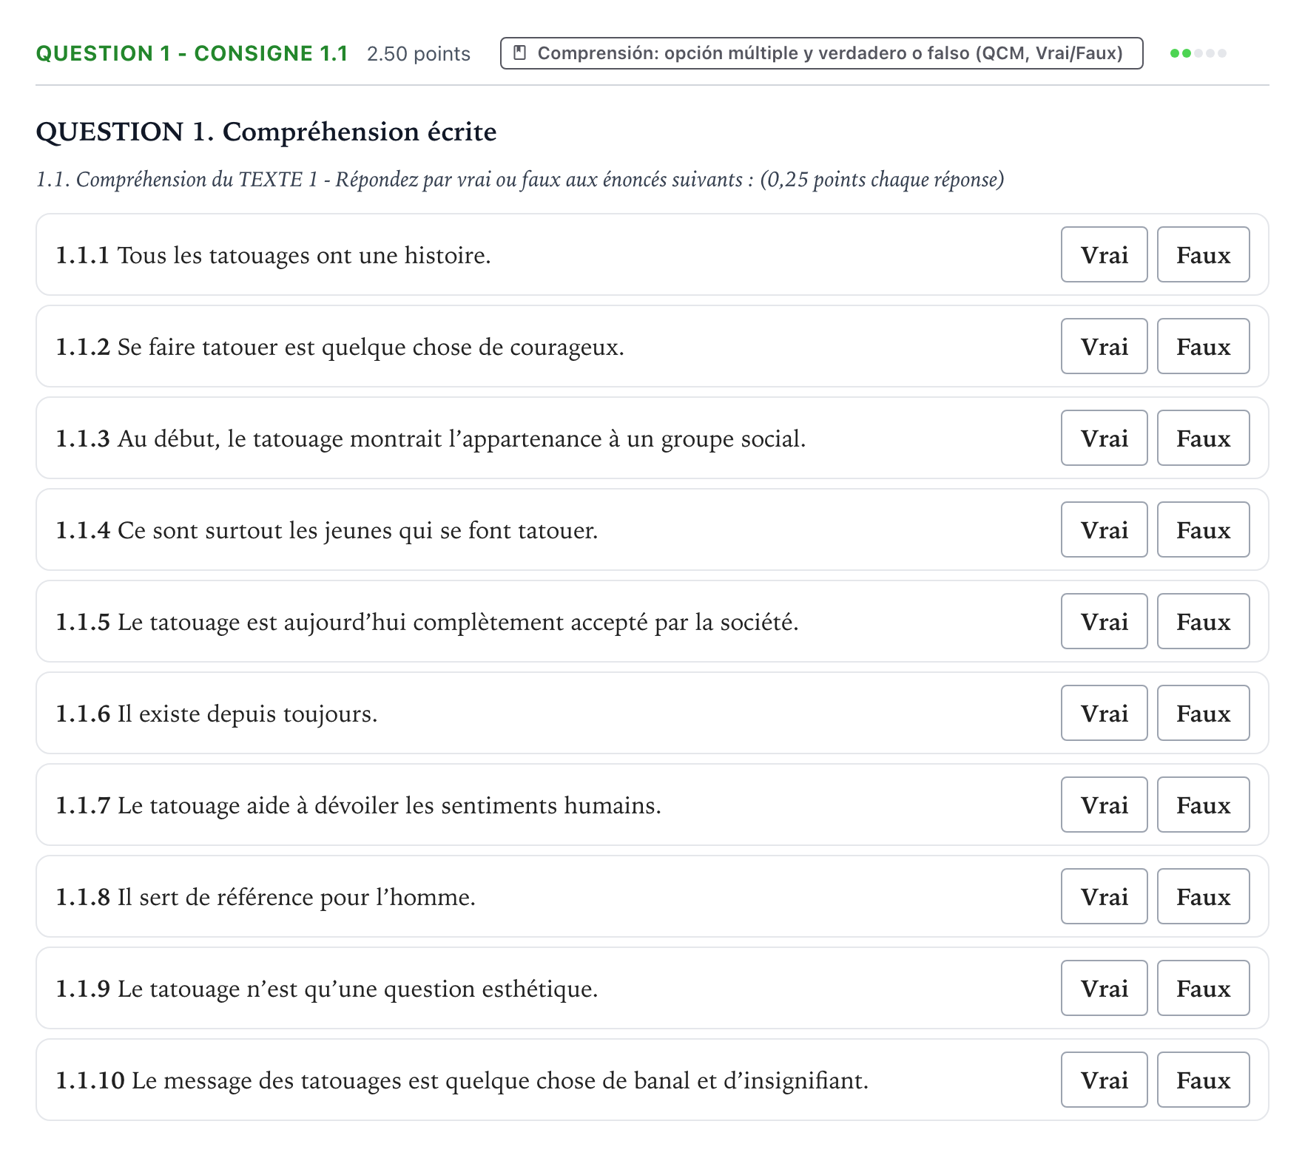Click the Comprensión opción múltiple tag
The width and height of the screenshot is (1305, 1158).
[x=821, y=53]
